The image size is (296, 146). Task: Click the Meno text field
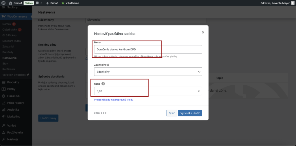[148, 49]
